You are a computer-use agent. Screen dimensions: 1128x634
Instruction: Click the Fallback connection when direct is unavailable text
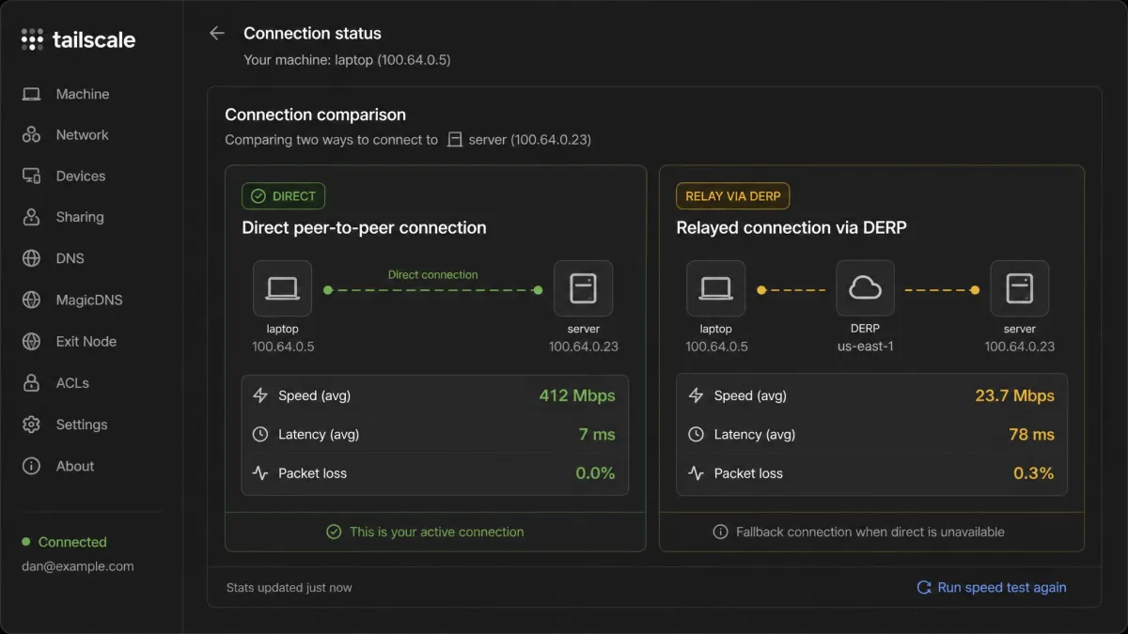click(x=870, y=532)
